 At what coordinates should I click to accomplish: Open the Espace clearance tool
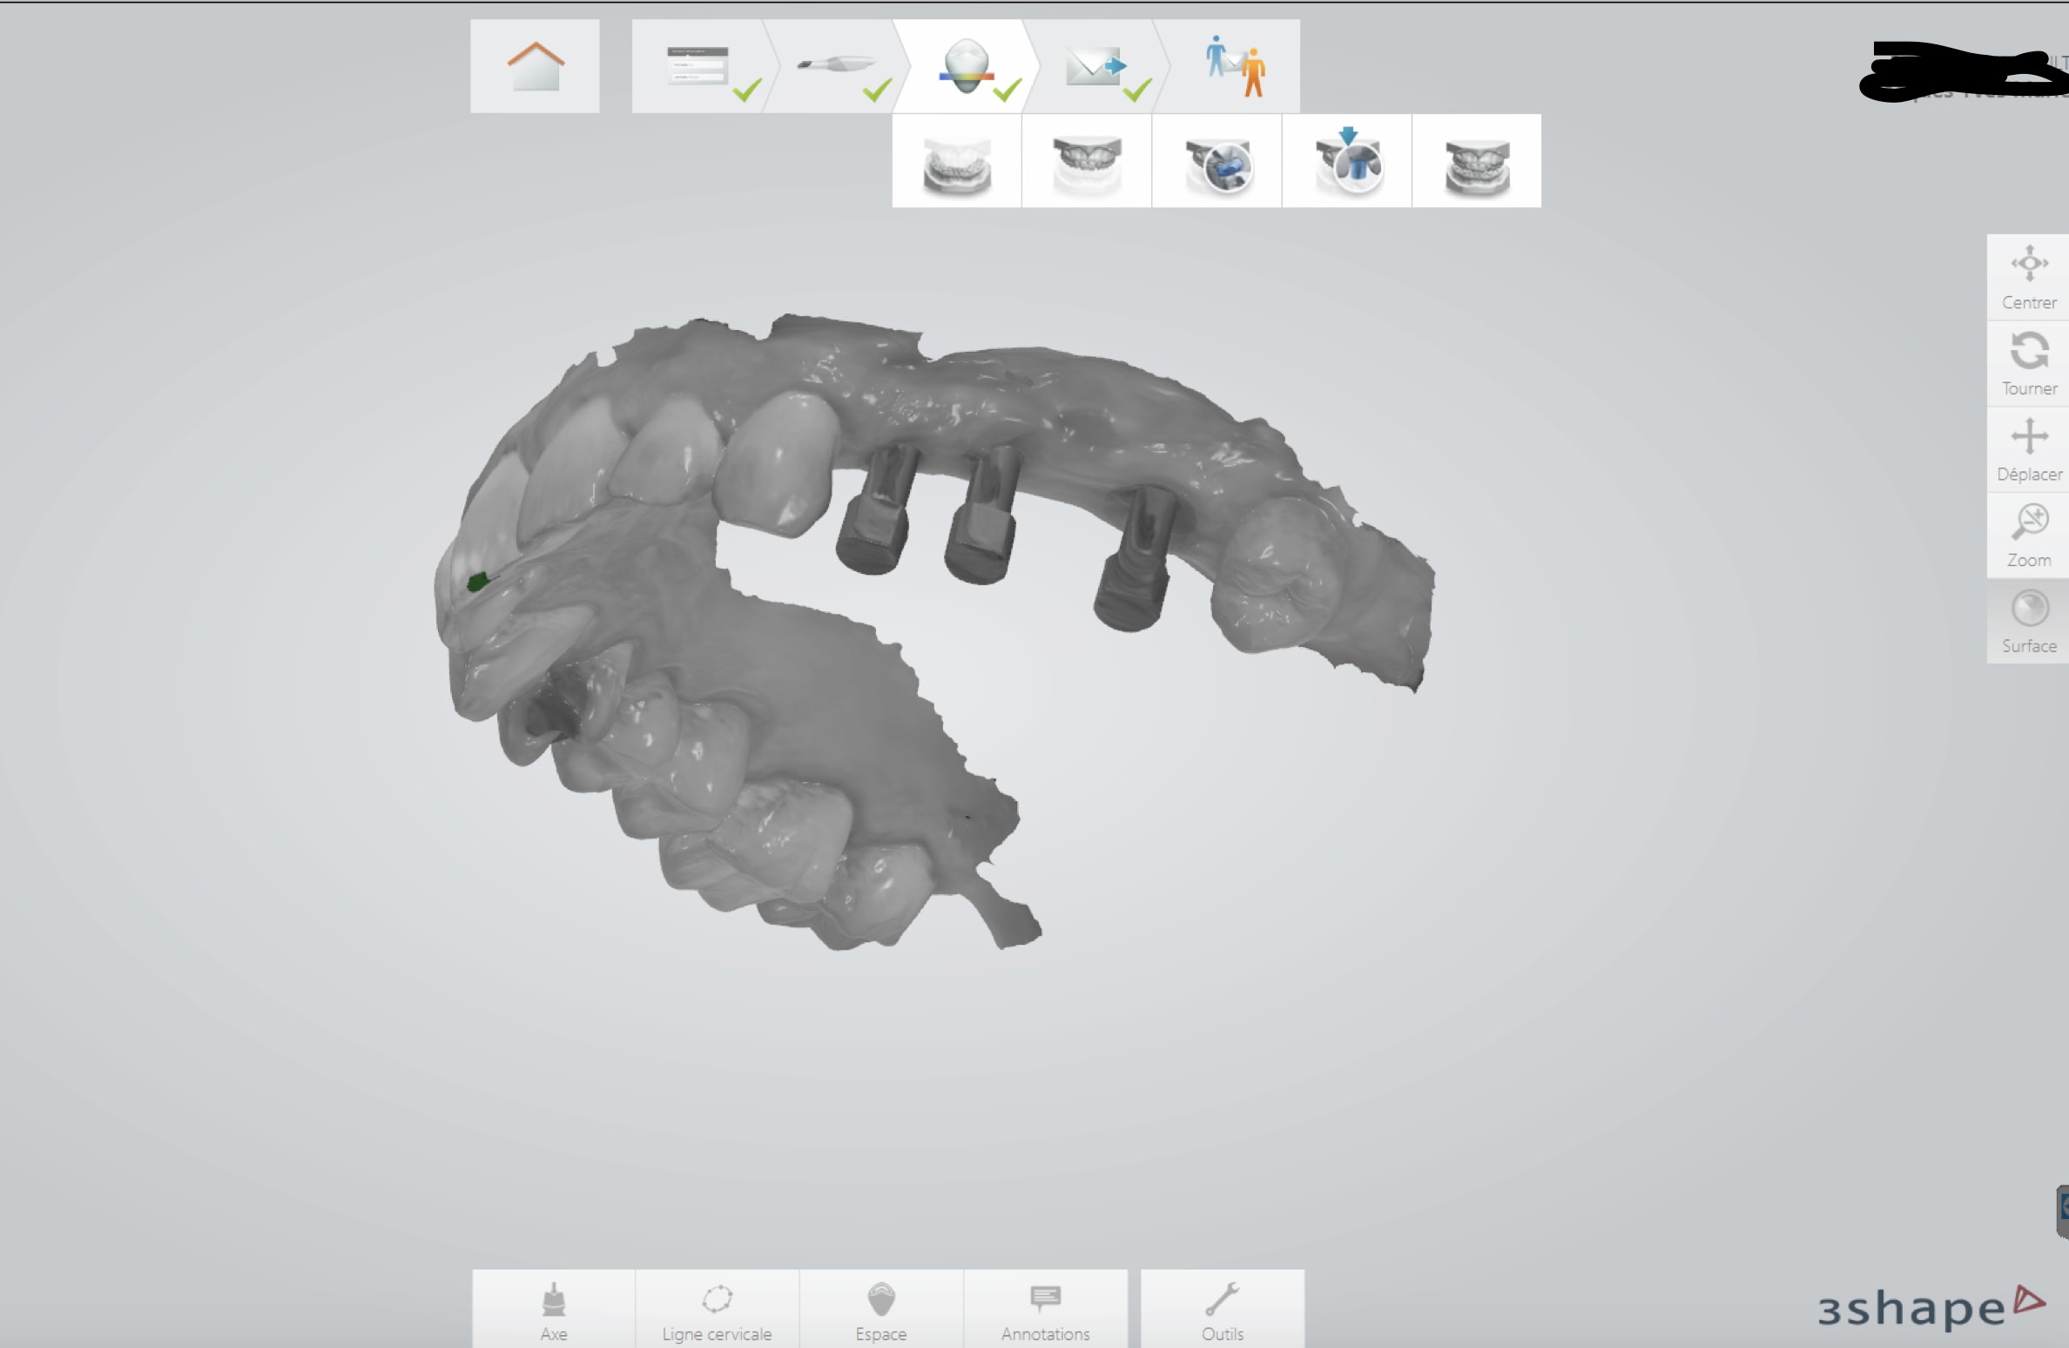pos(881,1309)
